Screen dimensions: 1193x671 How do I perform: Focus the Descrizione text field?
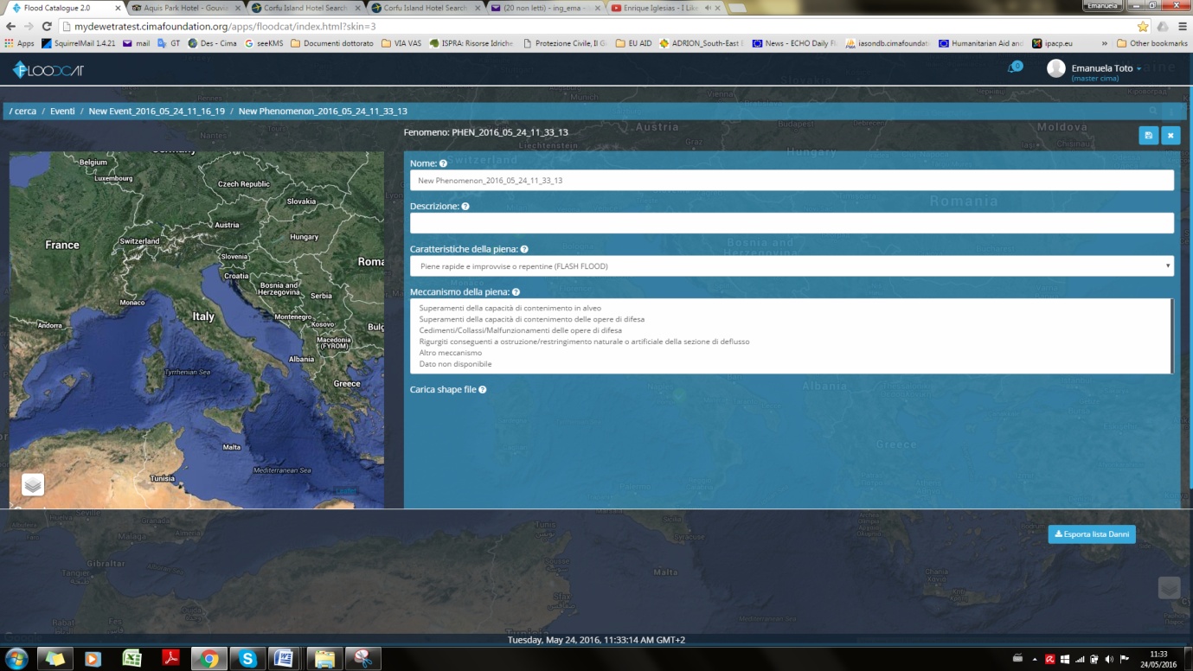pyautogui.click(x=792, y=223)
